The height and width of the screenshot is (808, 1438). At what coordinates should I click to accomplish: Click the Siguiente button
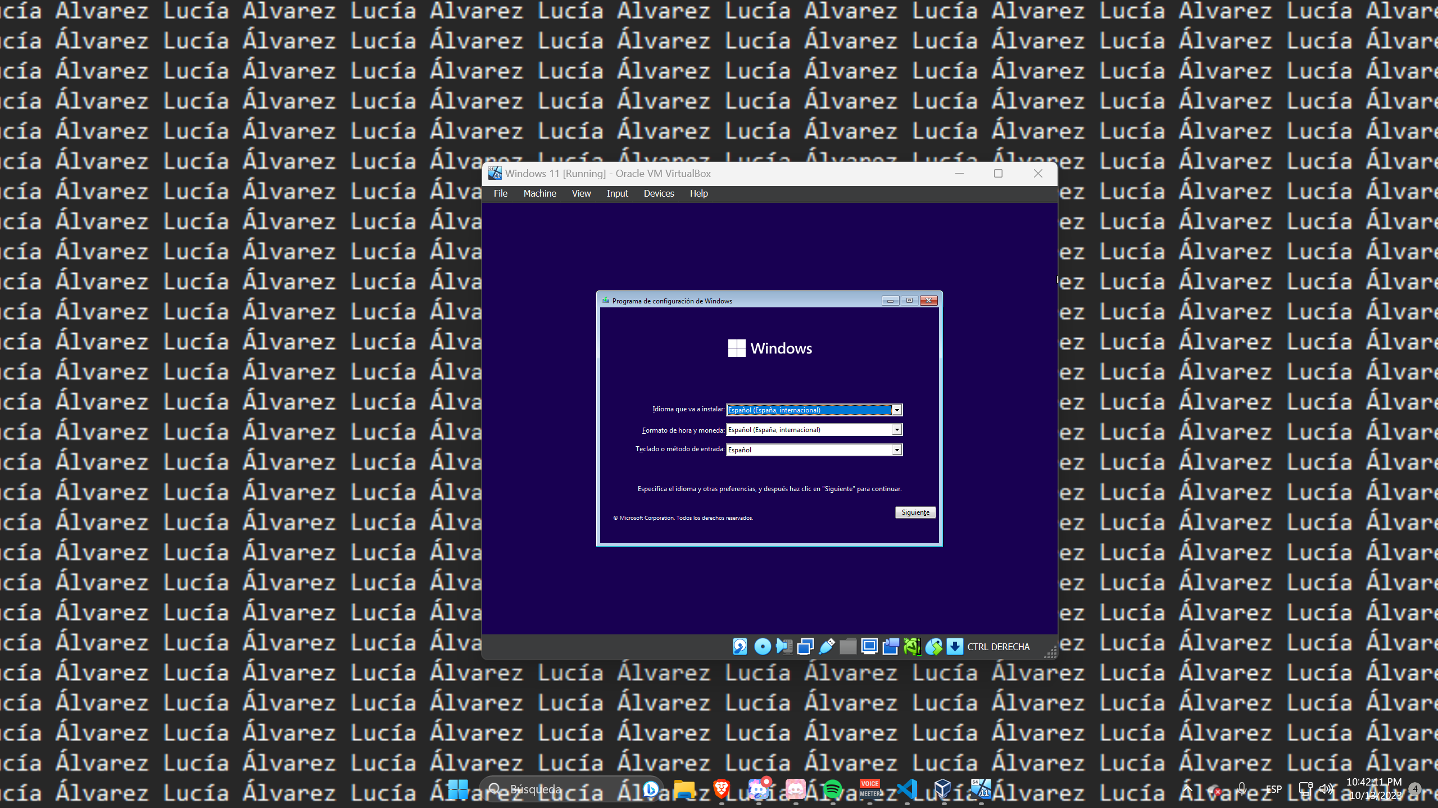[x=915, y=512]
